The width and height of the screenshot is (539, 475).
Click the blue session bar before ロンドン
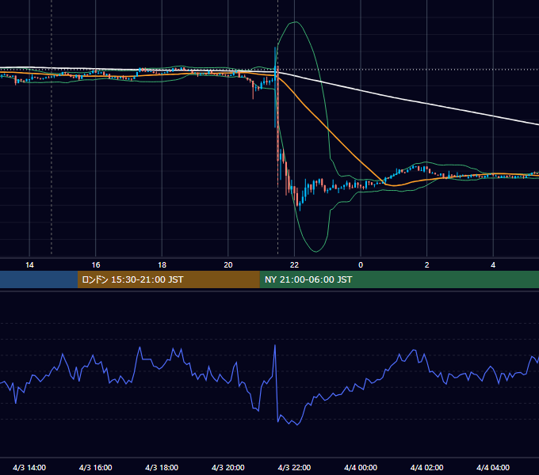click(39, 279)
